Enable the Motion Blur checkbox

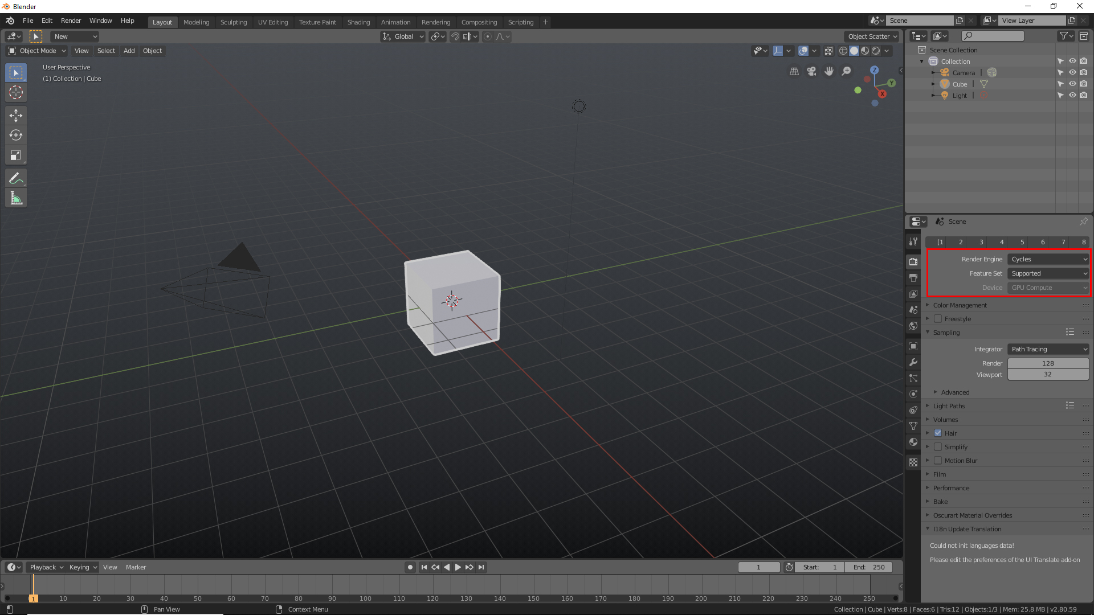coord(938,460)
